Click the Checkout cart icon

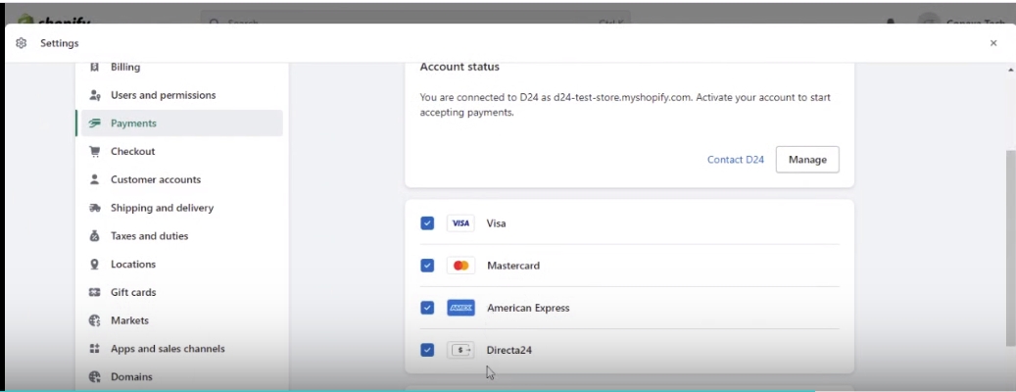[x=95, y=152]
